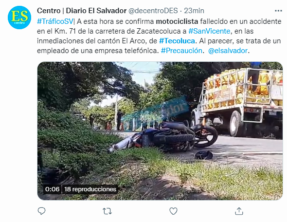The width and height of the screenshot is (287, 222).
Task: Open the three-dot more options menu
Action: [278, 11]
